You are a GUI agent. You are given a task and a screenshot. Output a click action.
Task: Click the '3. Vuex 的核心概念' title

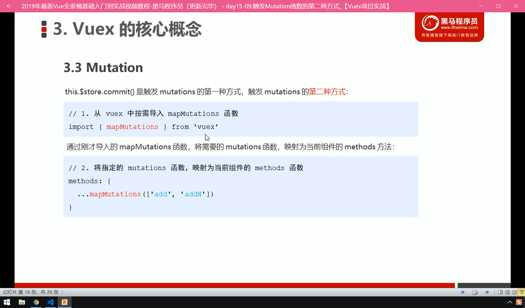[x=127, y=29]
